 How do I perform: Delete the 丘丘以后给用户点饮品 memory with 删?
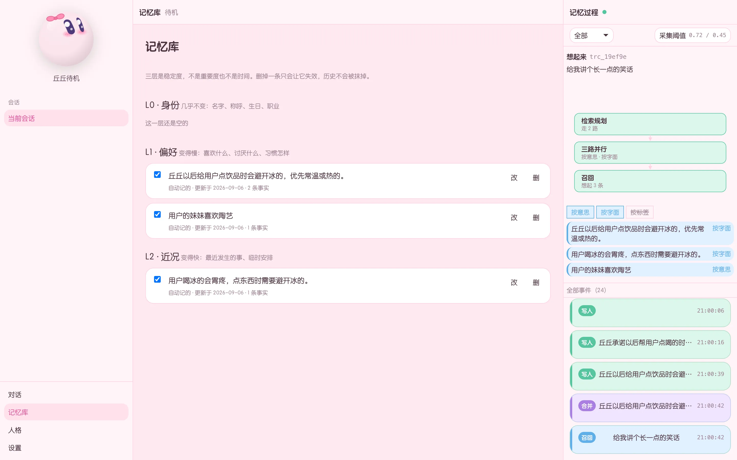coord(536,178)
